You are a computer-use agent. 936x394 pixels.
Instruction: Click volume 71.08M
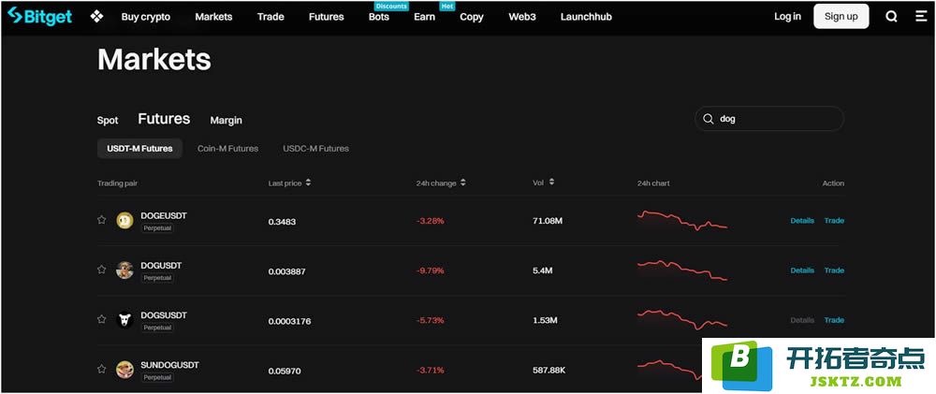[x=548, y=221]
